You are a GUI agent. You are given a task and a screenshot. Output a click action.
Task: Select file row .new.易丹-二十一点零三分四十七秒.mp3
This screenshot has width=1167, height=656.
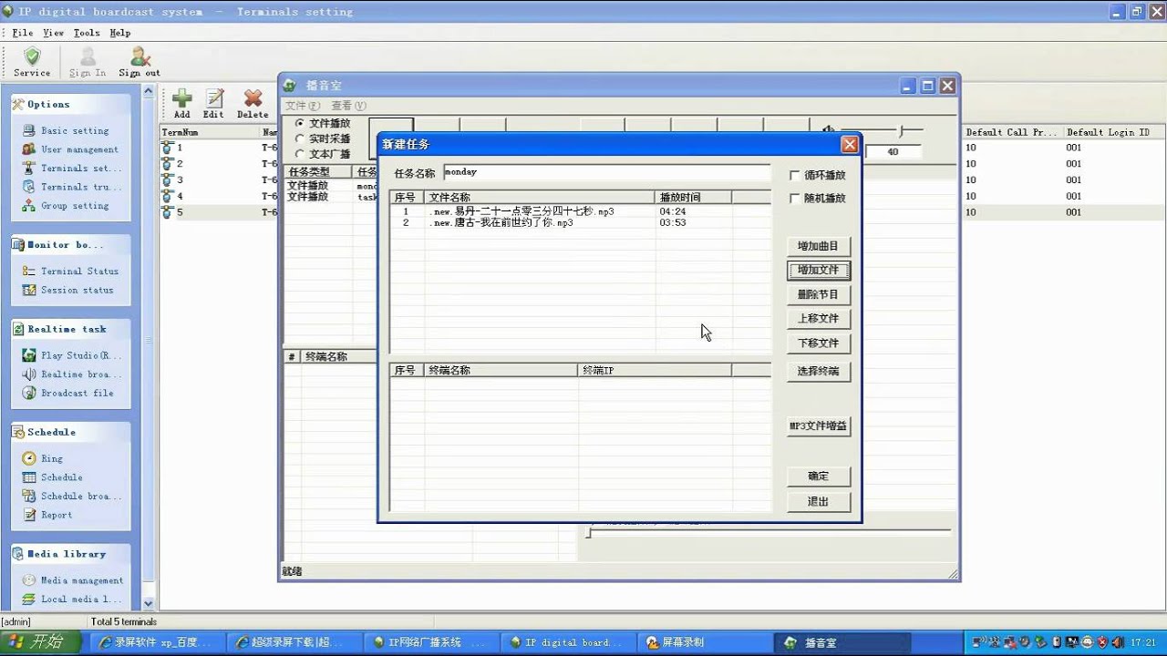580,211
